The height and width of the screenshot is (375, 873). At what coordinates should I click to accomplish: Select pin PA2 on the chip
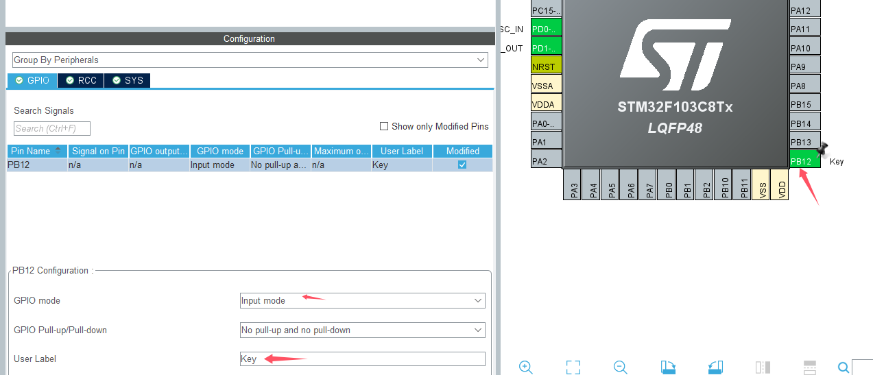(547, 160)
